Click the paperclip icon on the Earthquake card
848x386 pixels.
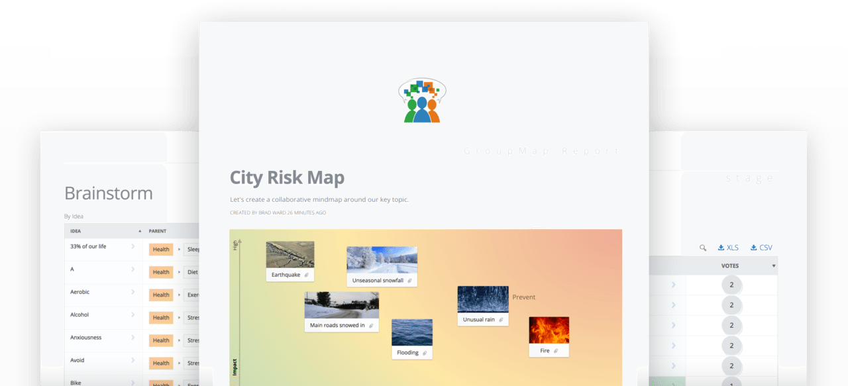[307, 275]
